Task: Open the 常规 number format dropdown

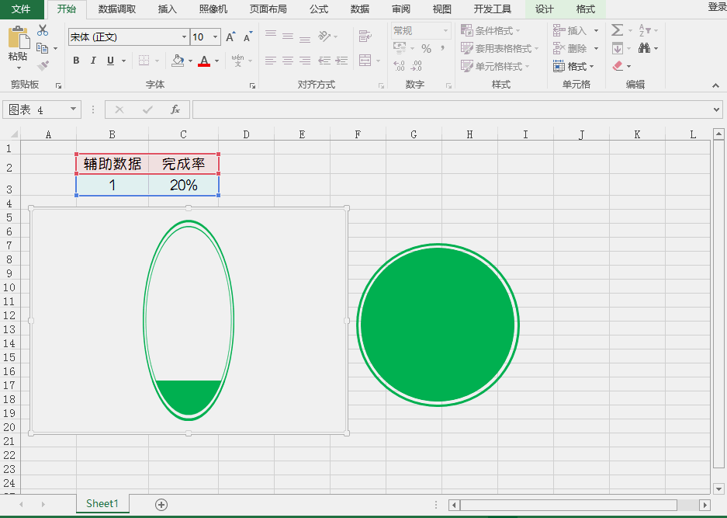Action: pyautogui.click(x=445, y=30)
